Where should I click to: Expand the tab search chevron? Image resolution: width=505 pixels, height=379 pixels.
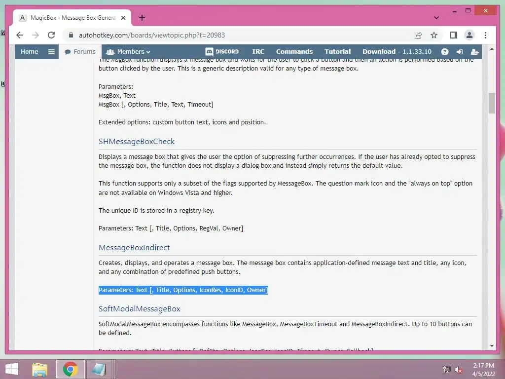click(x=436, y=18)
